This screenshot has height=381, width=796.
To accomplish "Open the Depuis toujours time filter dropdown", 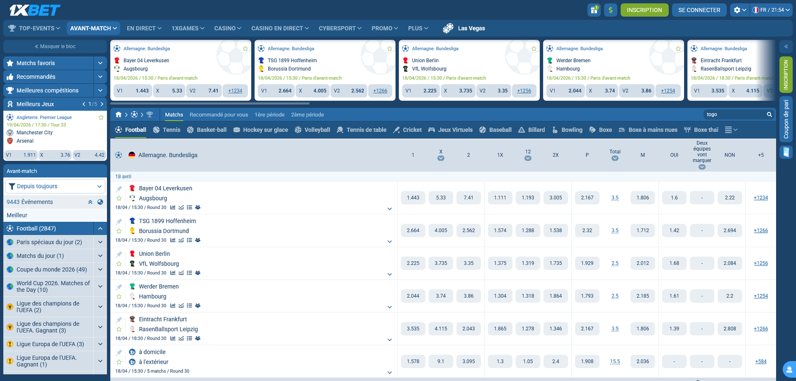I will (55, 187).
